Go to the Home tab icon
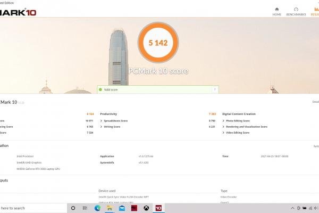 tap(276, 10)
